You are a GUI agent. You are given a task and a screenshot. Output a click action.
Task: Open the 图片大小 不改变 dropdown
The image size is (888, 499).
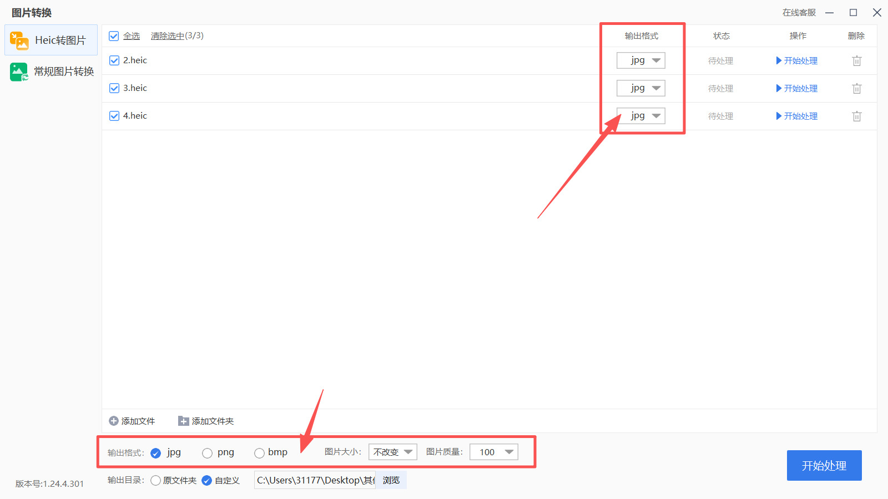pyautogui.click(x=393, y=452)
